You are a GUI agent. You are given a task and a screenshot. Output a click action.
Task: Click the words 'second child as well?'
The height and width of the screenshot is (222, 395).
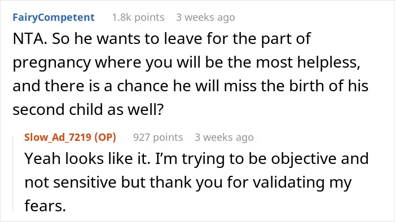pos(88,110)
